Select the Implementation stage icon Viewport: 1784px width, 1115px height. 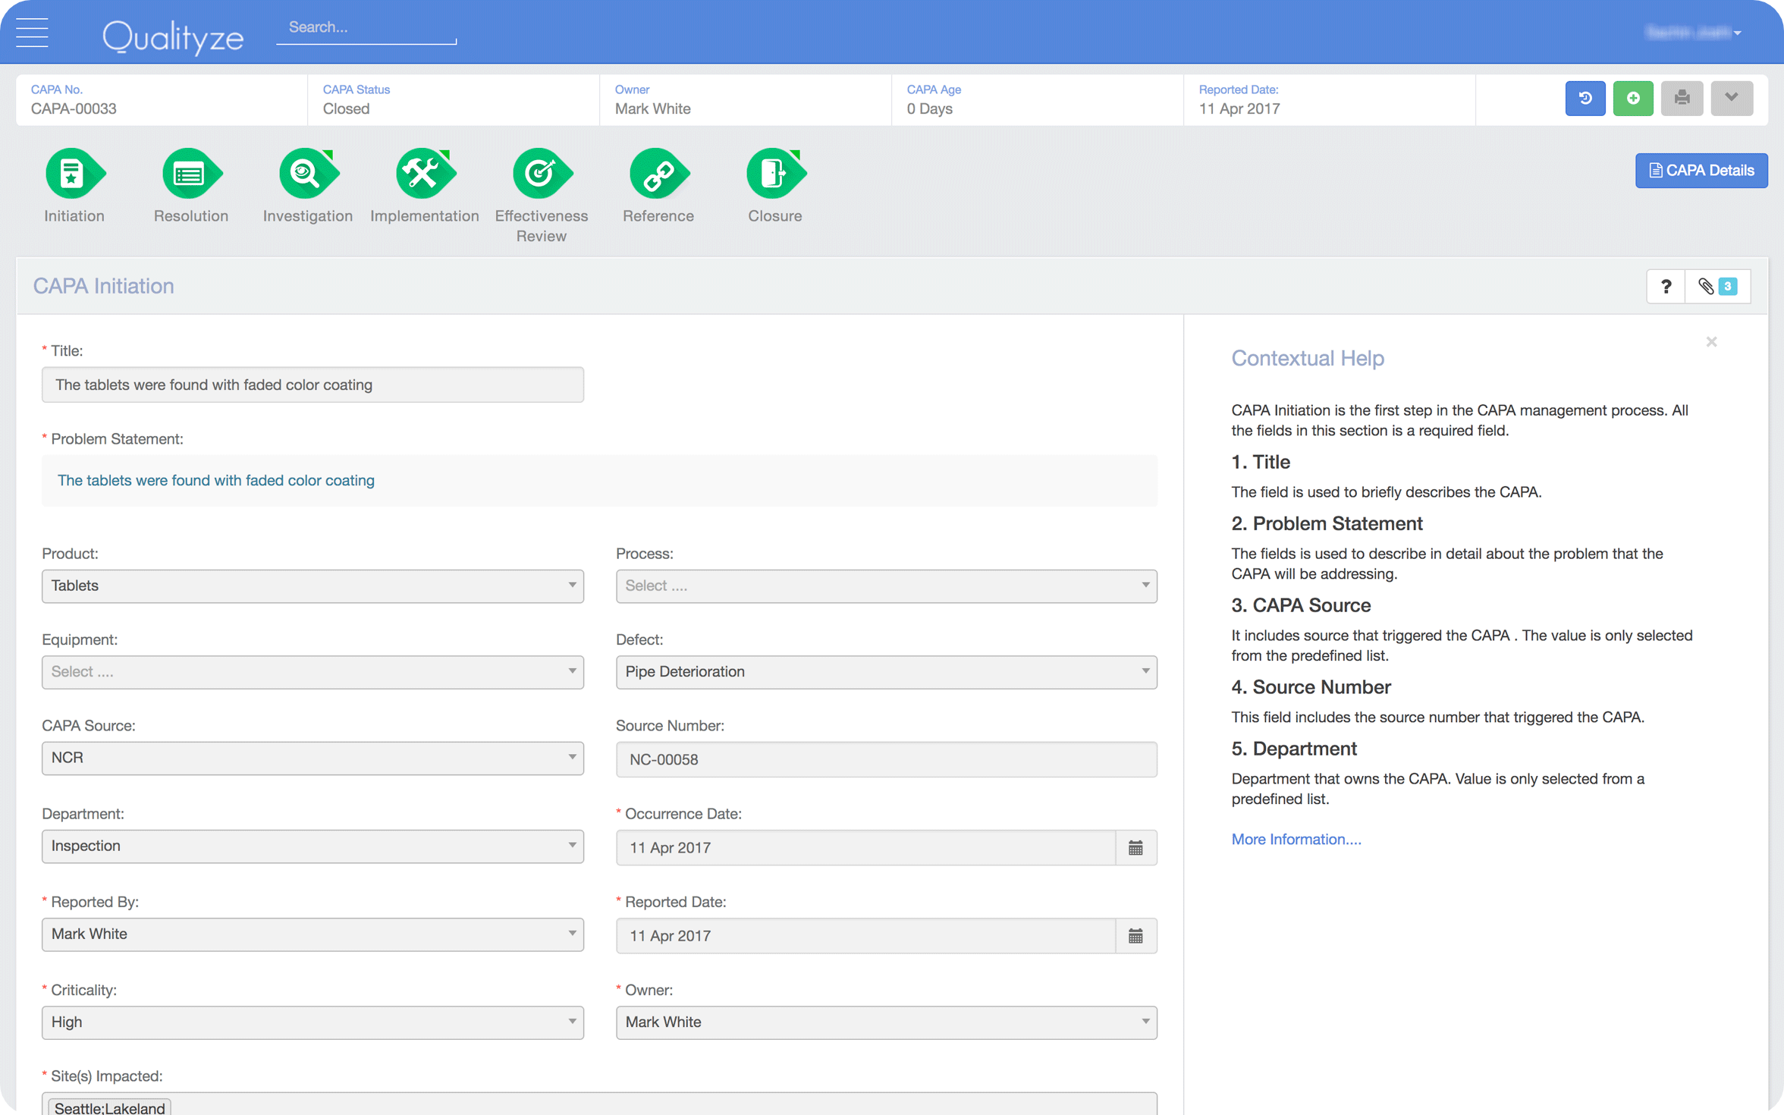[424, 174]
